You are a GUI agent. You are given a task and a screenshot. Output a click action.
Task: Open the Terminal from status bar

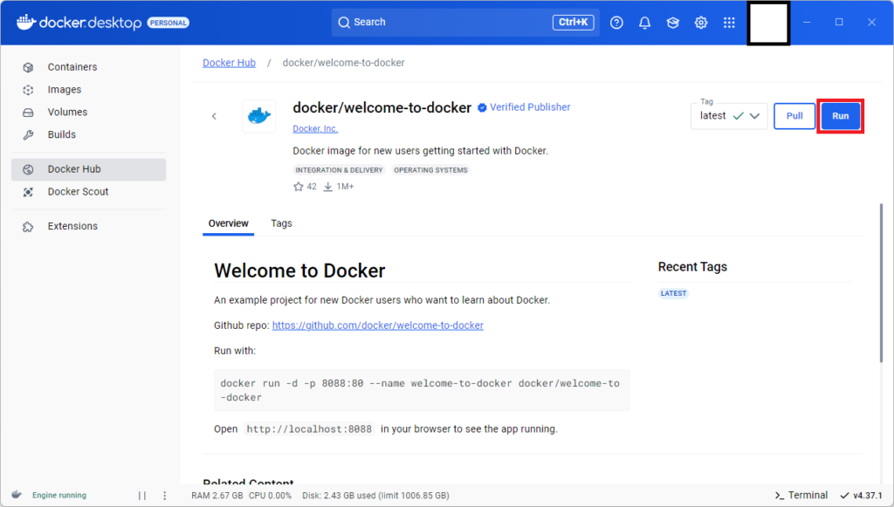801,495
